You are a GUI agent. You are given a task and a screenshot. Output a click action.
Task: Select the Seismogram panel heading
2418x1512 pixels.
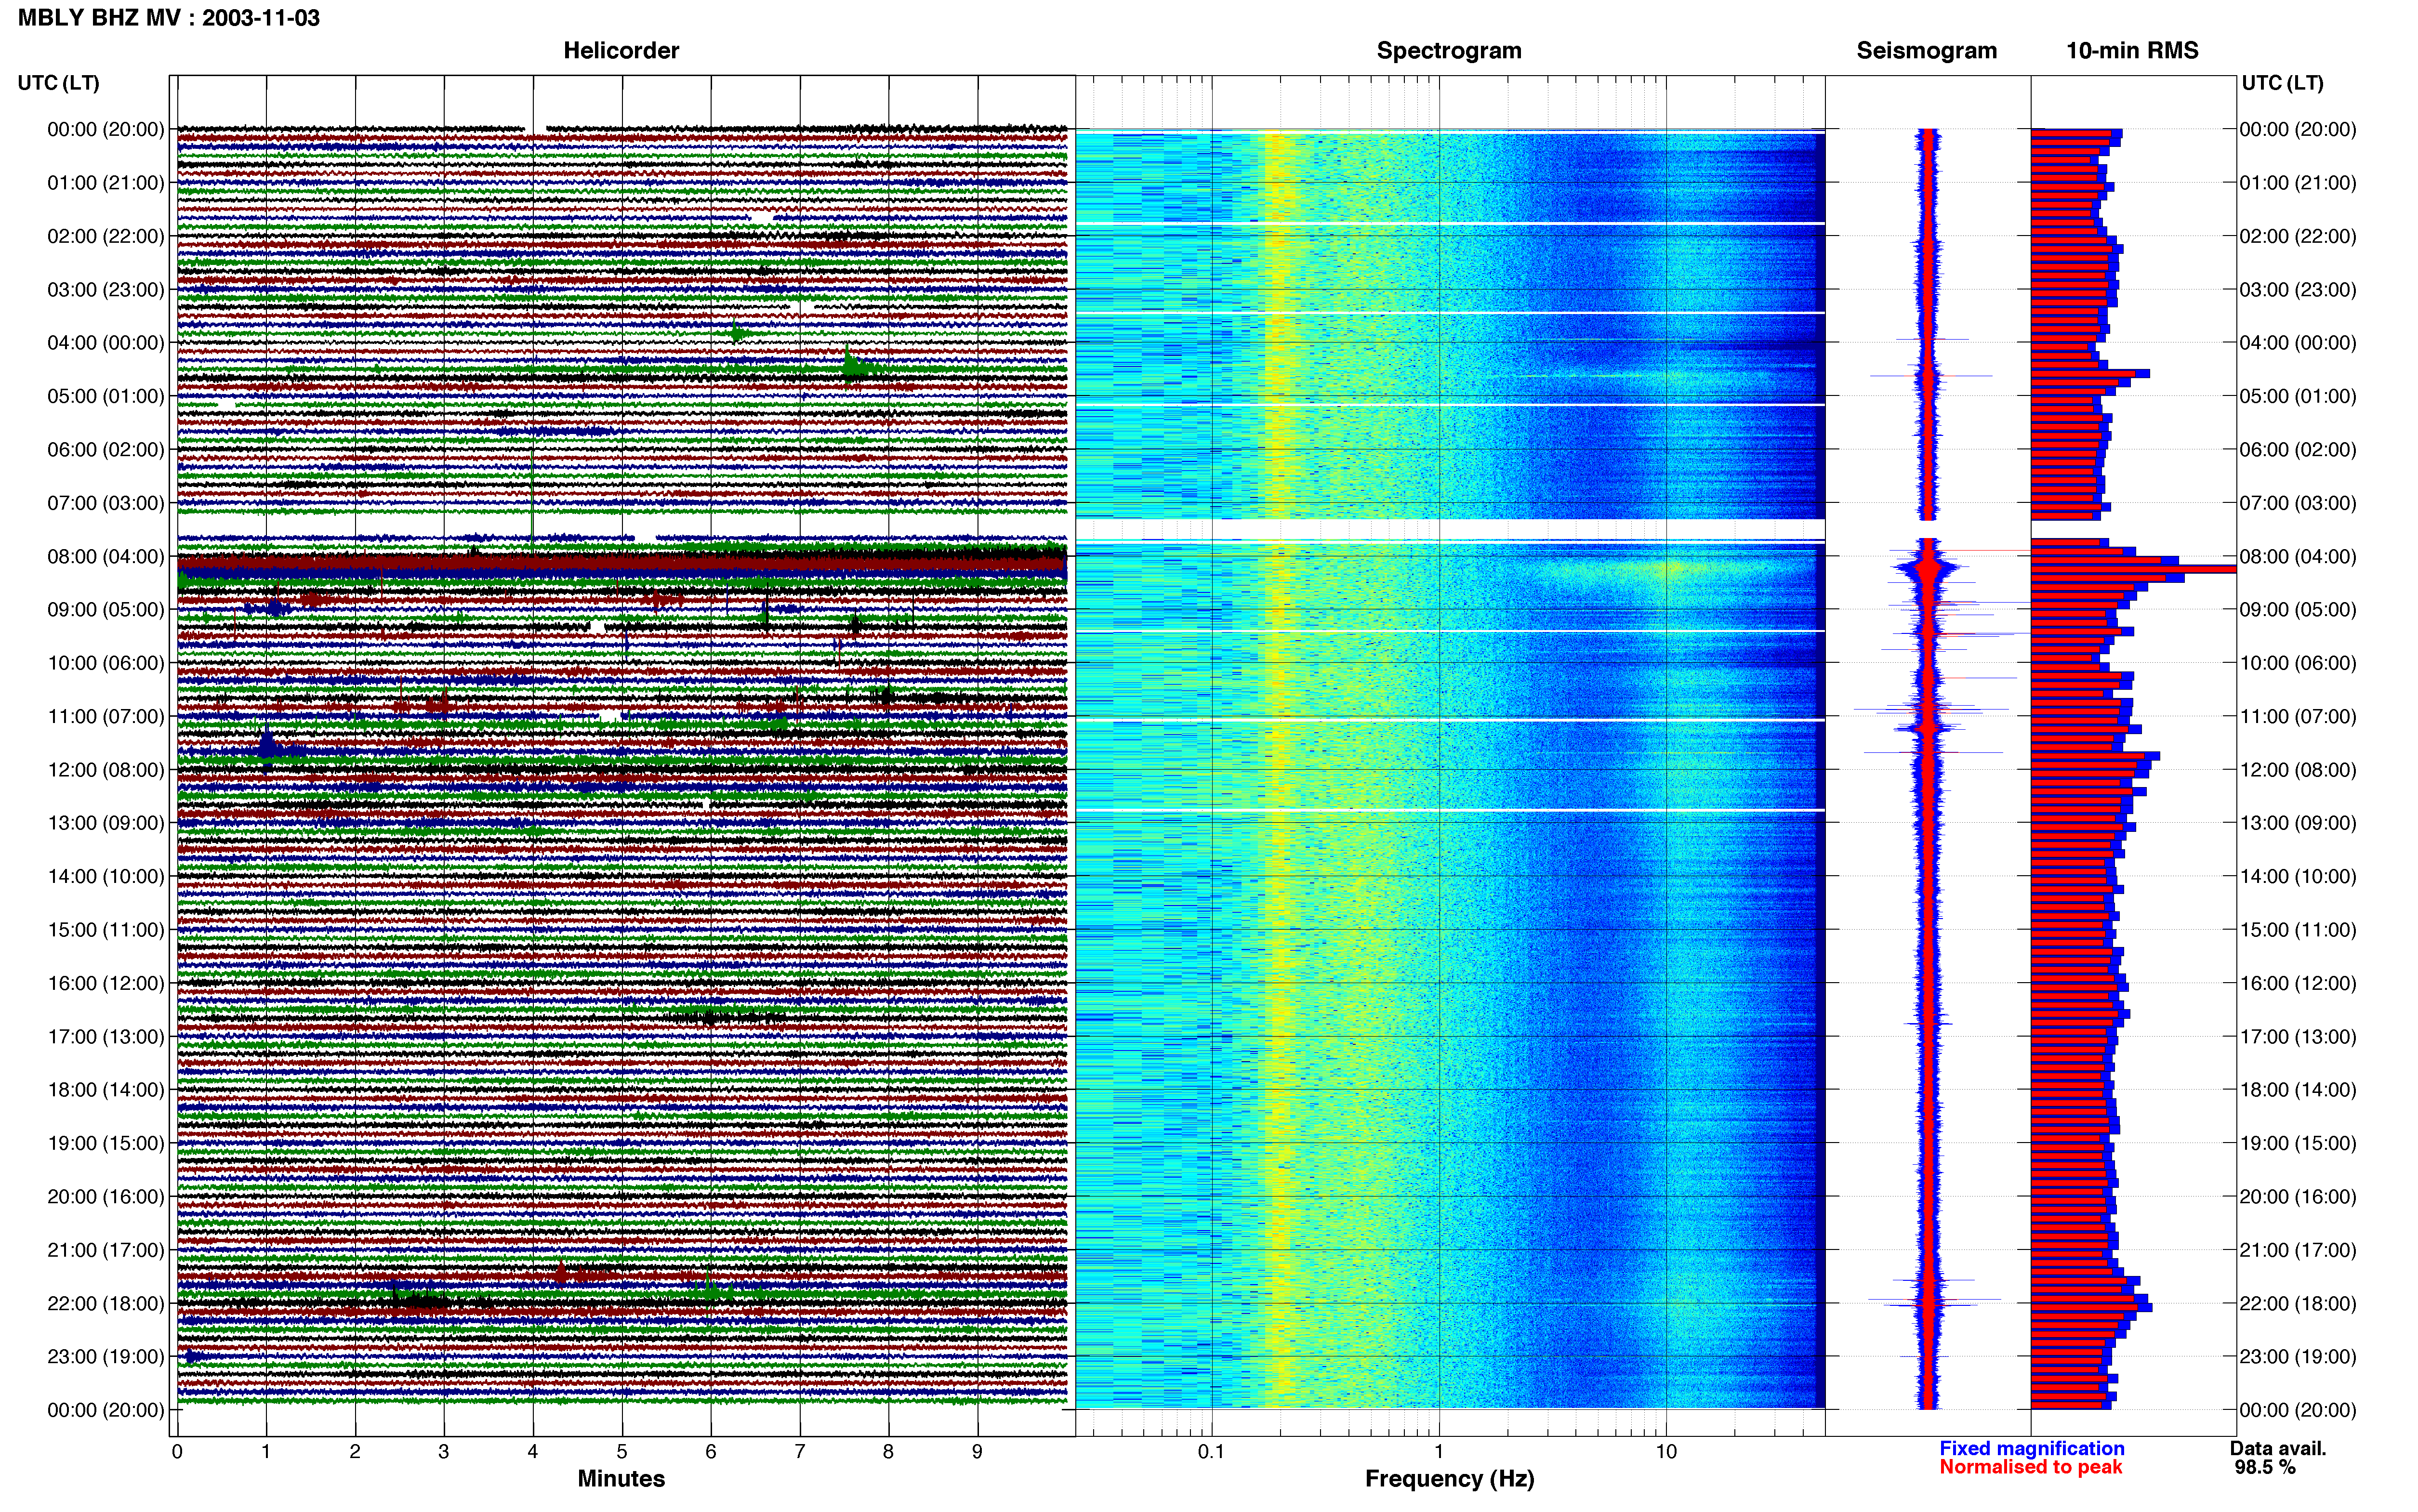tap(1926, 51)
